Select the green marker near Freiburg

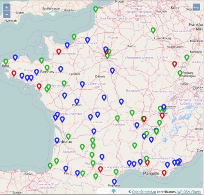coord(180,73)
